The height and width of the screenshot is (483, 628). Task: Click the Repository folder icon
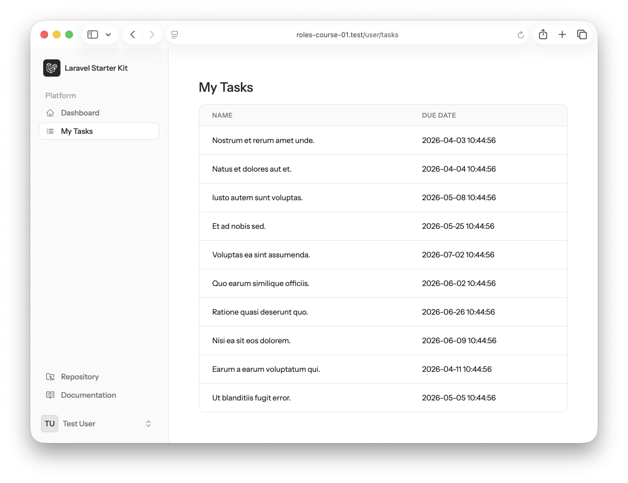coord(50,377)
